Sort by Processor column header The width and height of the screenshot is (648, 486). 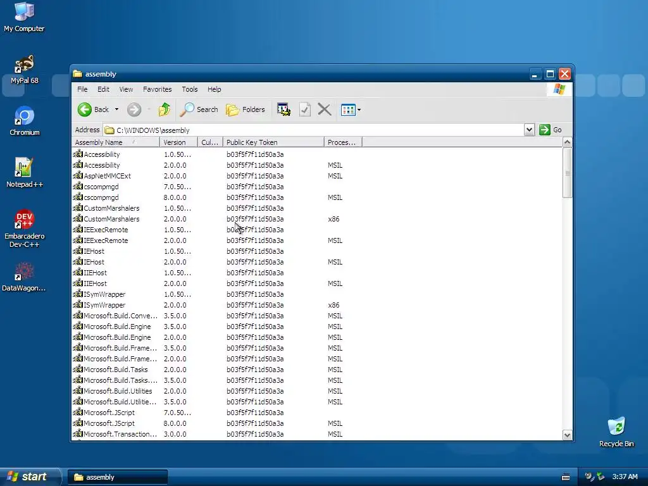coord(343,142)
